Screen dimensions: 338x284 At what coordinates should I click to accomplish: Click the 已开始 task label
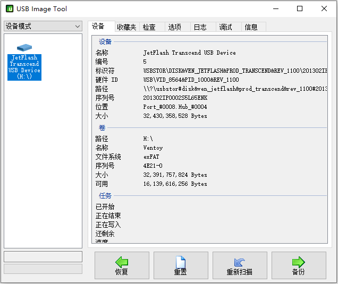pos(105,206)
